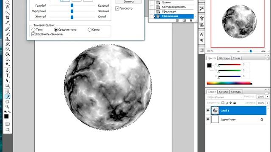Click the Navigator zoom slider handle
Image resolution: width=271 pixels, height=152 pixels.
click(251, 51)
